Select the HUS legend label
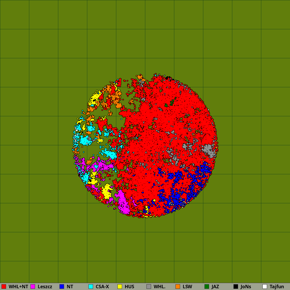The height and width of the screenshot is (290, 290). click(129, 287)
